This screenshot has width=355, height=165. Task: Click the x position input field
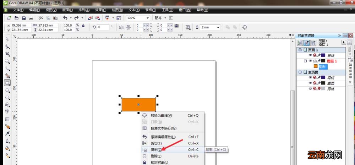tap(21, 25)
